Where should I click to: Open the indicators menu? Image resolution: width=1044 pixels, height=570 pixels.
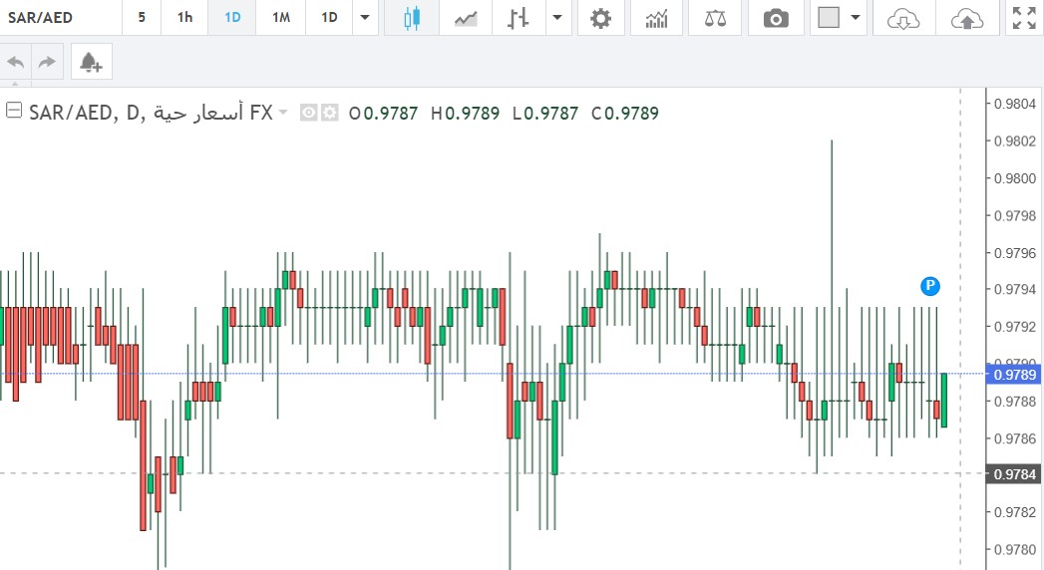pyautogui.click(x=656, y=18)
